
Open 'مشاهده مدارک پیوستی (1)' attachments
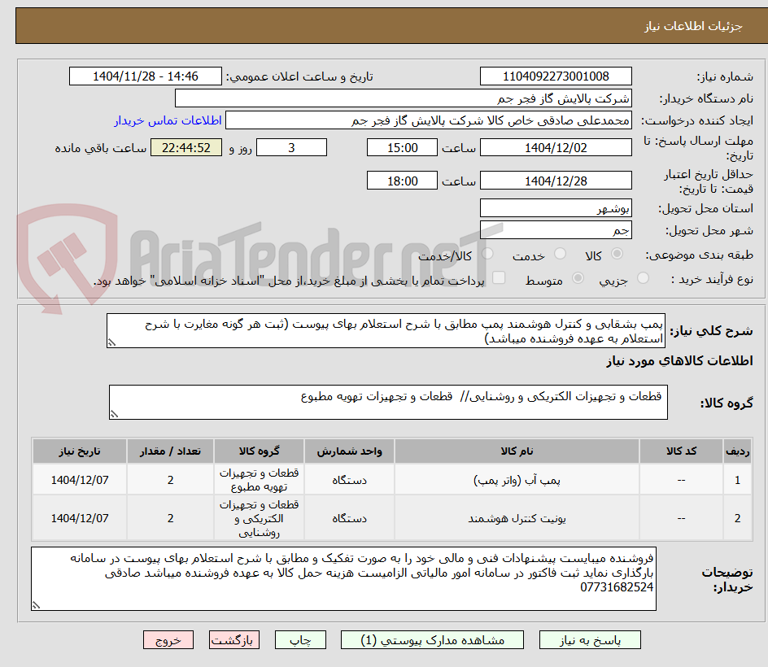tap(432, 640)
